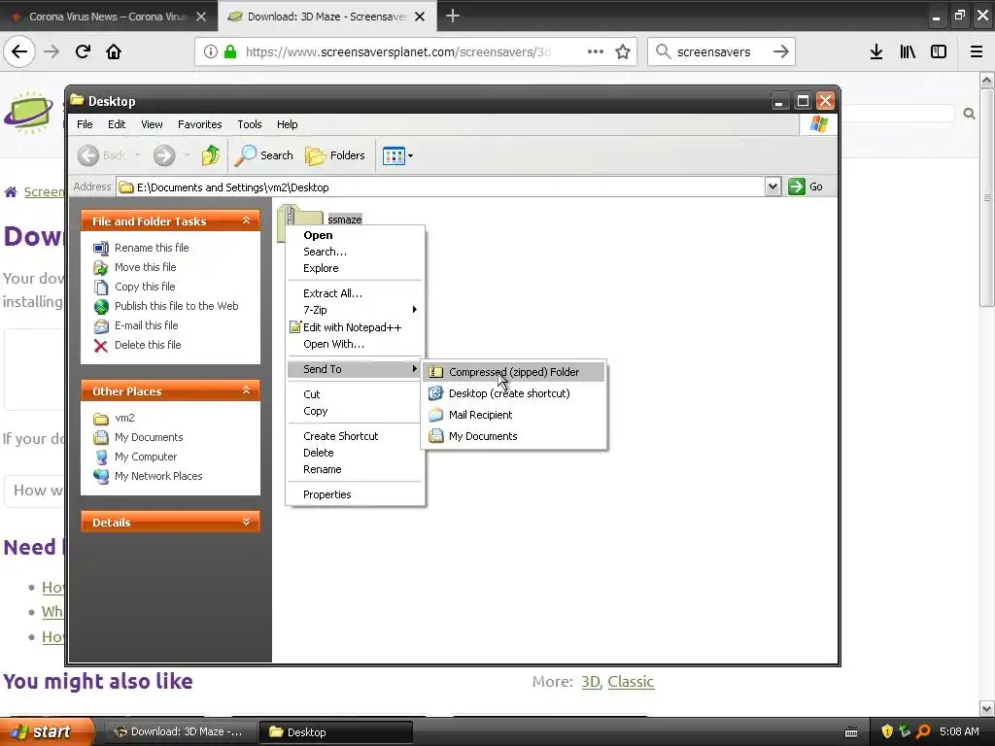The height and width of the screenshot is (746, 995).
Task: Choose Create Shortcut in context menu
Action: click(x=355, y=436)
